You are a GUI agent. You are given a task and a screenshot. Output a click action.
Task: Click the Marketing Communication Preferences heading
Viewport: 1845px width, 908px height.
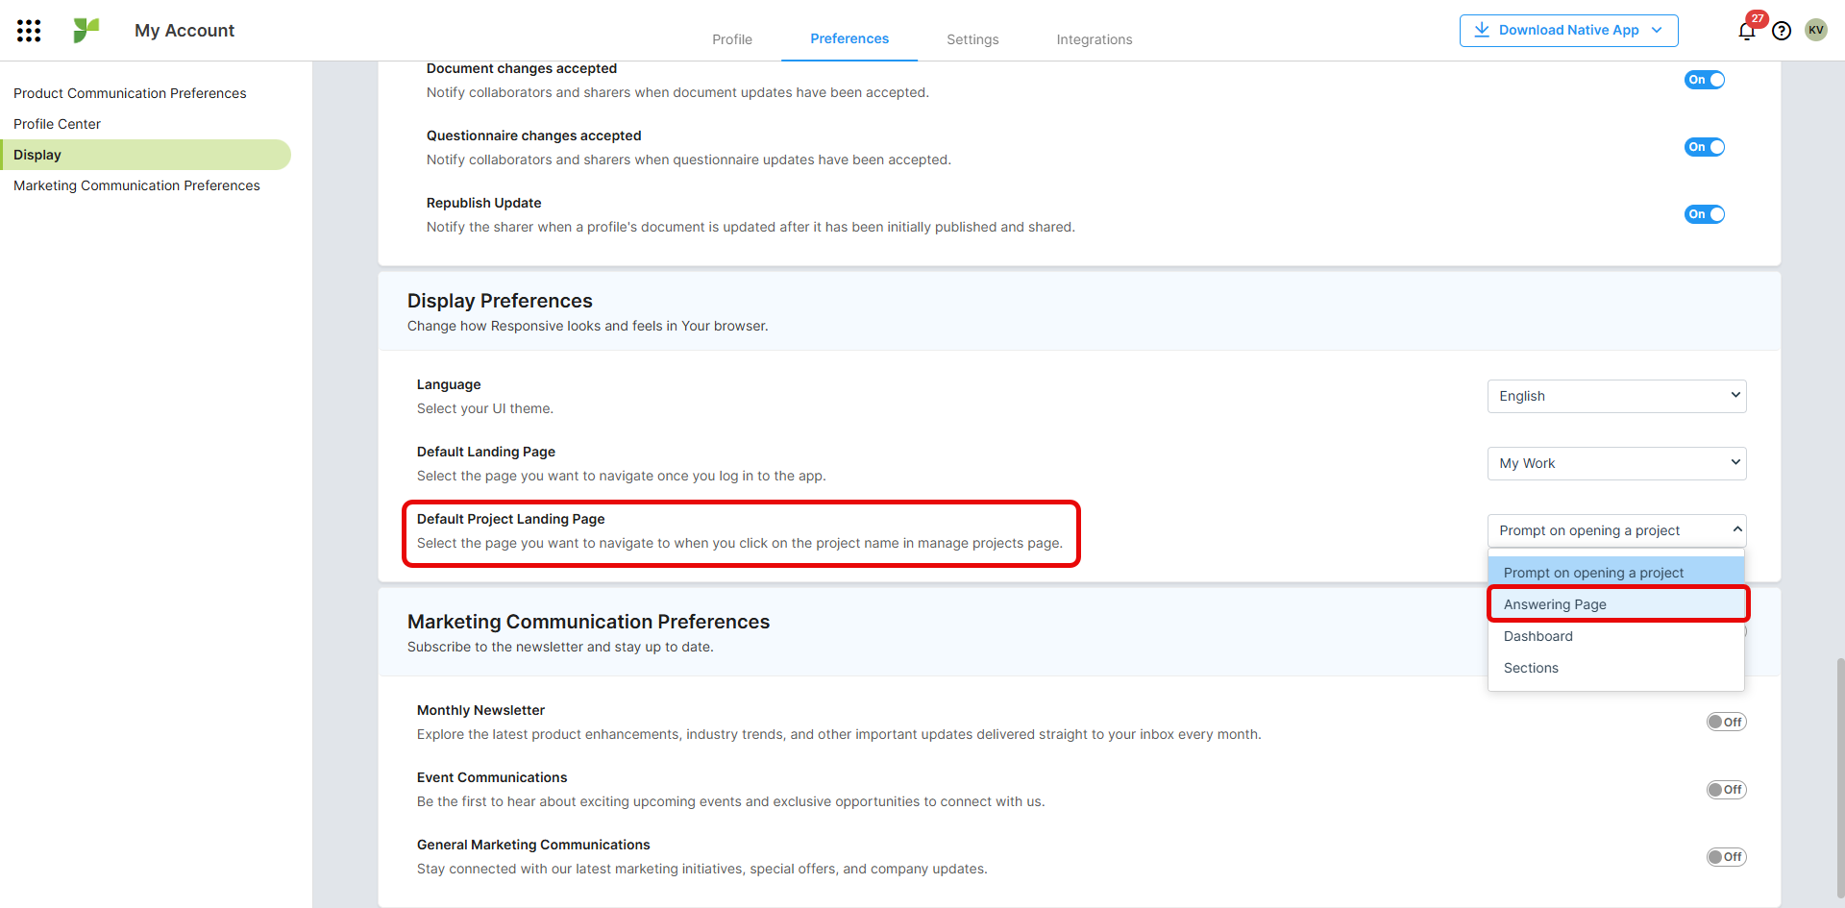(588, 622)
